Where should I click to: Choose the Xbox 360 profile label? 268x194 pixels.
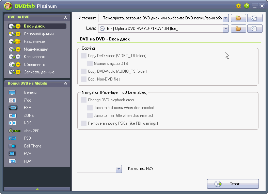tap(31, 131)
